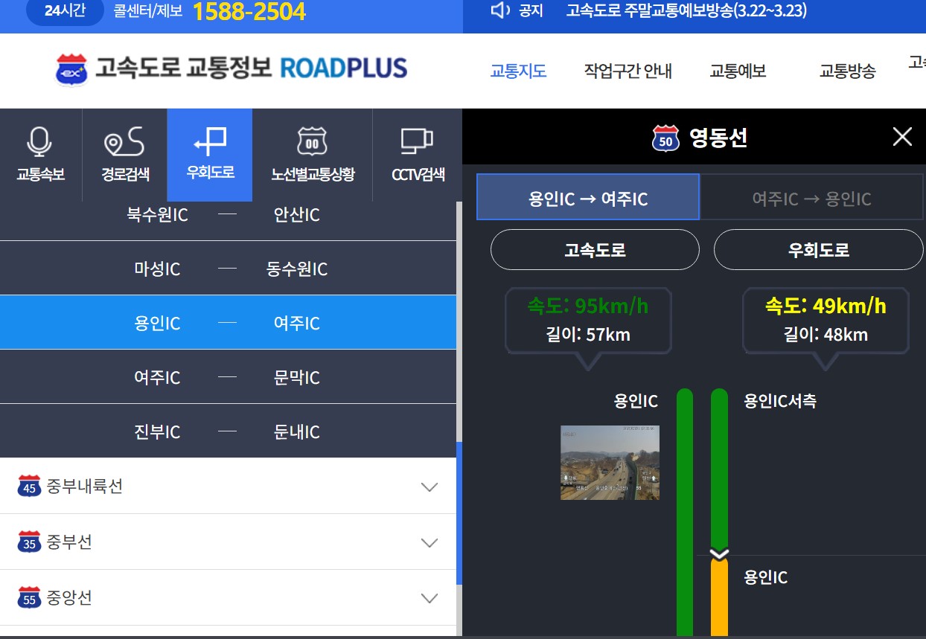Click the green 용인IC speed bar
The width and height of the screenshot is (926, 639).
[x=684, y=484]
